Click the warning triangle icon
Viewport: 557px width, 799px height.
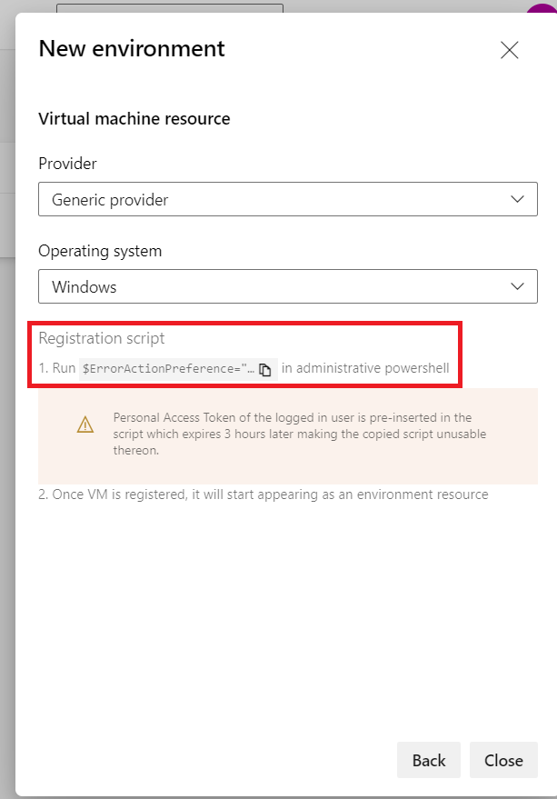click(x=85, y=424)
